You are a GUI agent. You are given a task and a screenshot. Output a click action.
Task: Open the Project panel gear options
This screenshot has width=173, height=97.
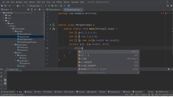click(39, 10)
